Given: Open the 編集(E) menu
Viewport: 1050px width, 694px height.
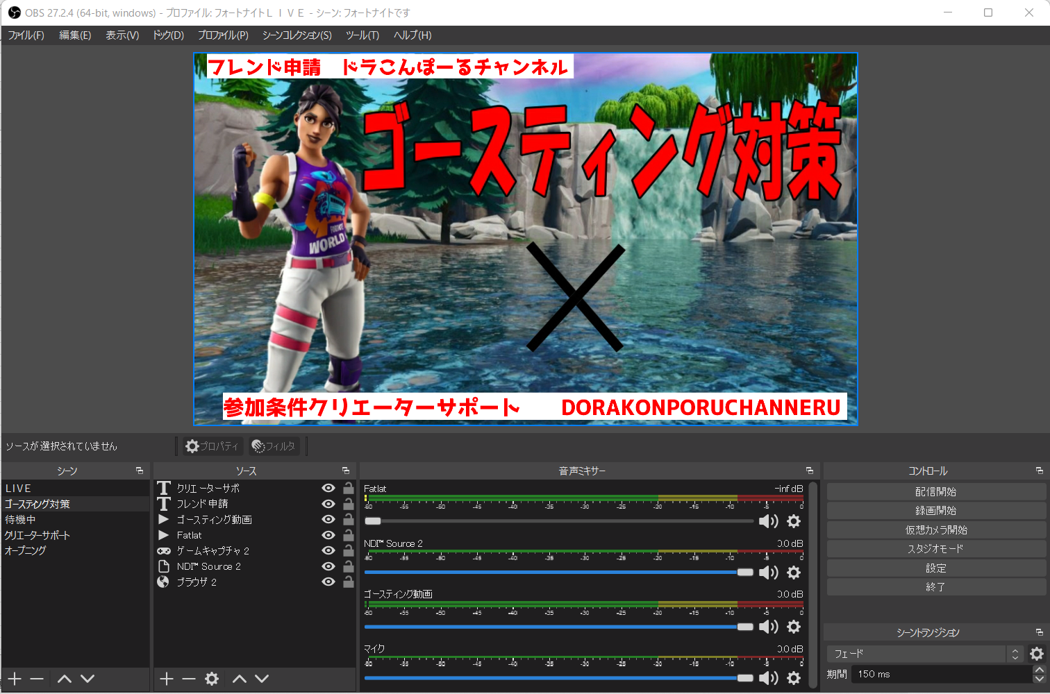Looking at the screenshot, I should [75, 35].
